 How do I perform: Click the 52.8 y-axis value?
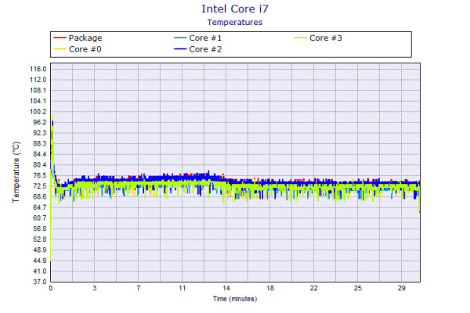pyautogui.click(x=40, y=239)
